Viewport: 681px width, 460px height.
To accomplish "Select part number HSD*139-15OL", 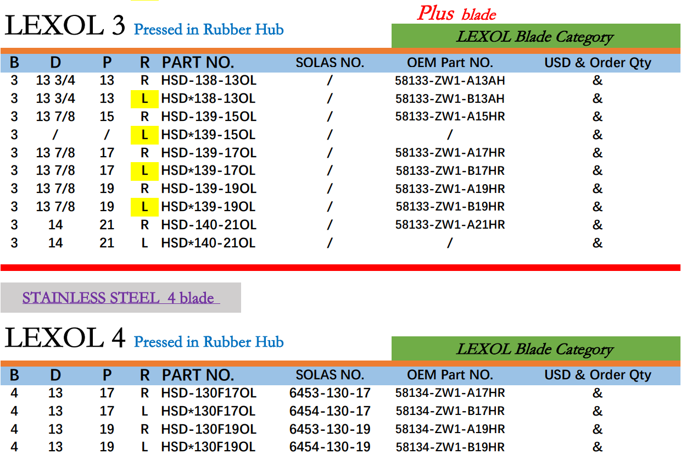I will [209, 135].
